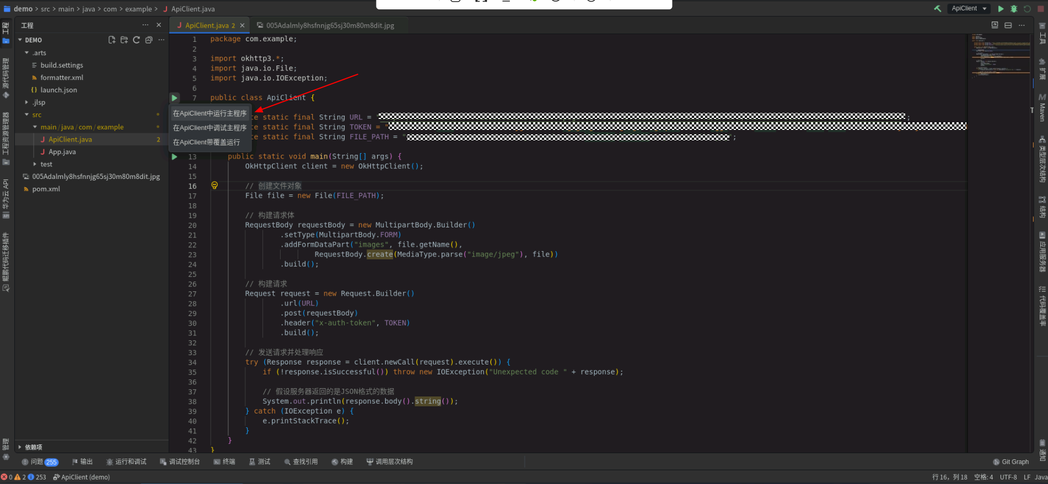Click the lightbulb quick-fix icon on line 16
Viewport: 1048px width, 484px height.
coord(214,186)
